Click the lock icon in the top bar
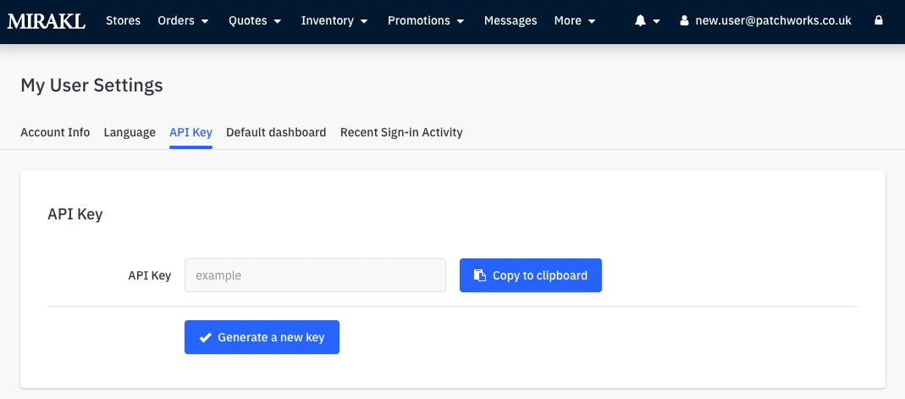The height and width of the screenshot is (399, 905). (x=879, y=20)
